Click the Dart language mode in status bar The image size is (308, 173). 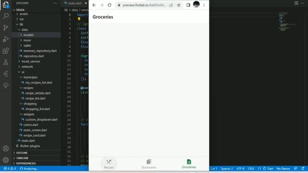(x=270, y=169)
